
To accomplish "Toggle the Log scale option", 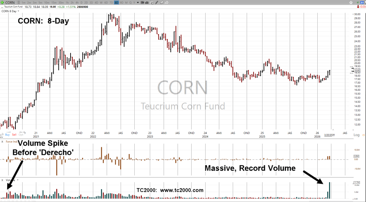I will tap(356, 135).
